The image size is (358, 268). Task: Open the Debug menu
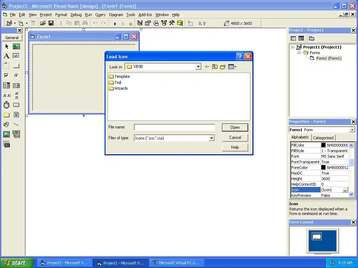[x=76, y=15]
